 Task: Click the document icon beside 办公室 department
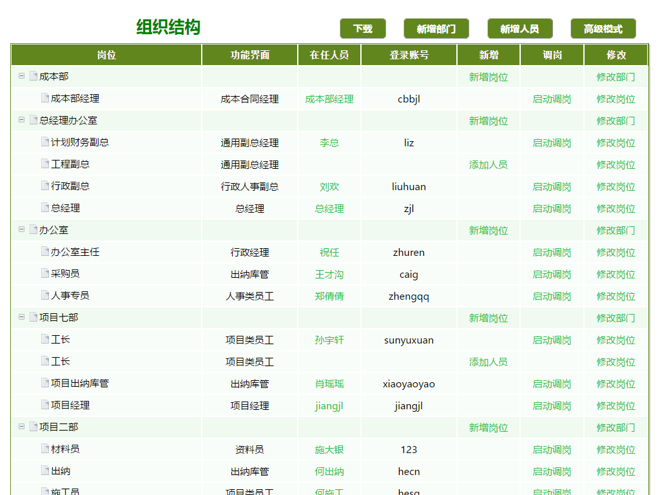[x=34, y=229]
